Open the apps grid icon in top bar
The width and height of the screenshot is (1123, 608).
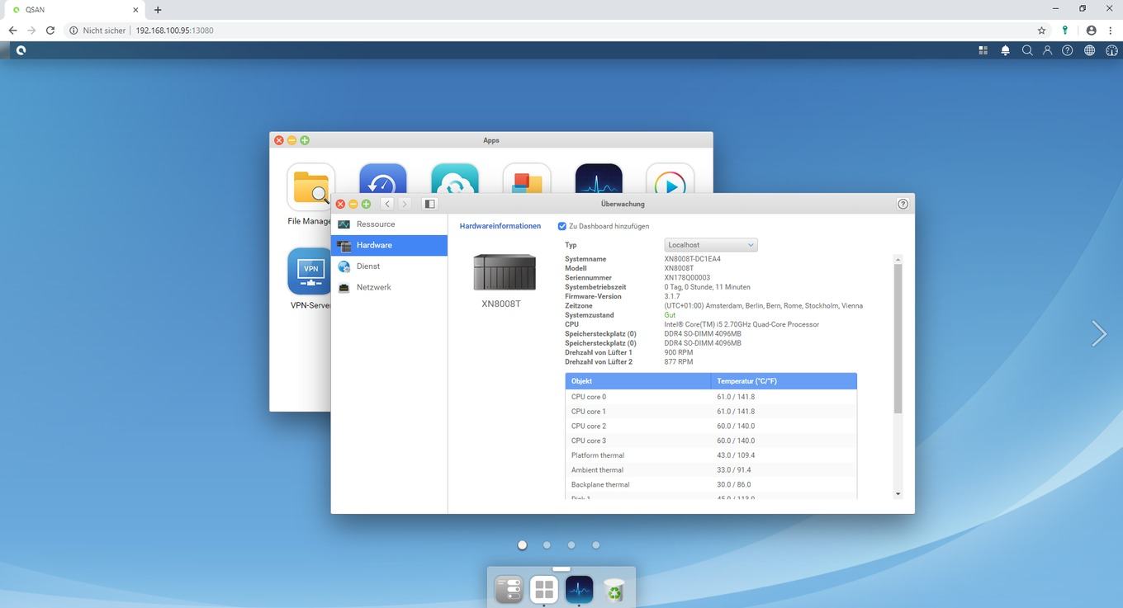(983, 50)
